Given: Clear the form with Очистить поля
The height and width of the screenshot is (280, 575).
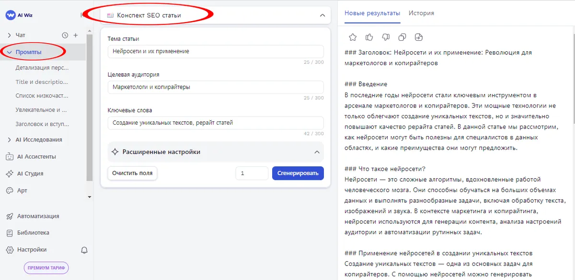Looking at the screenshot, I should click(132, 173).
